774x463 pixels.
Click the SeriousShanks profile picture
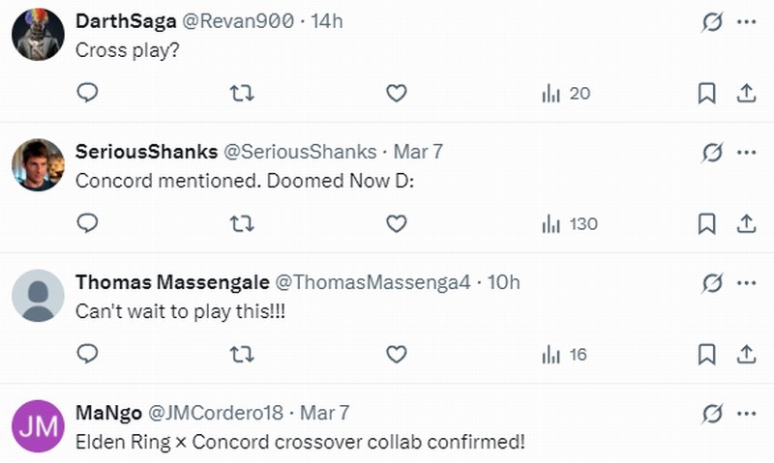(x=38, y=164)
